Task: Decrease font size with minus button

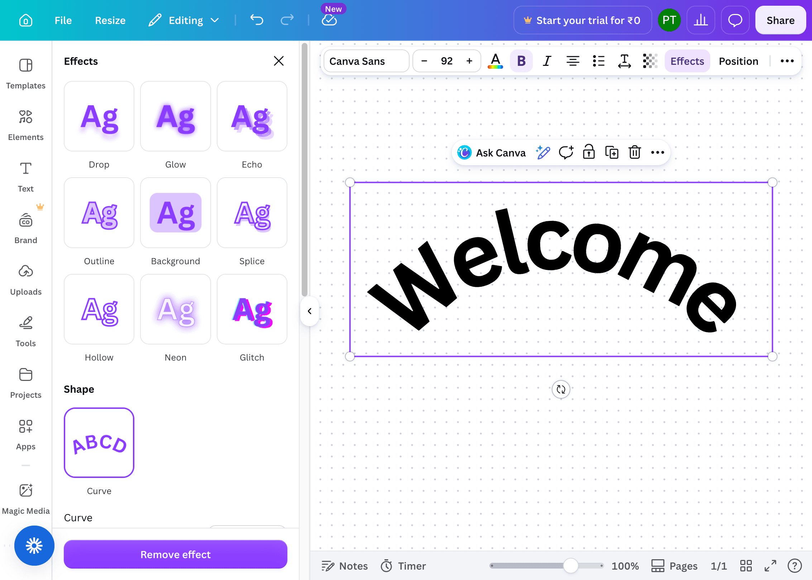Action: tap(424, 61)
